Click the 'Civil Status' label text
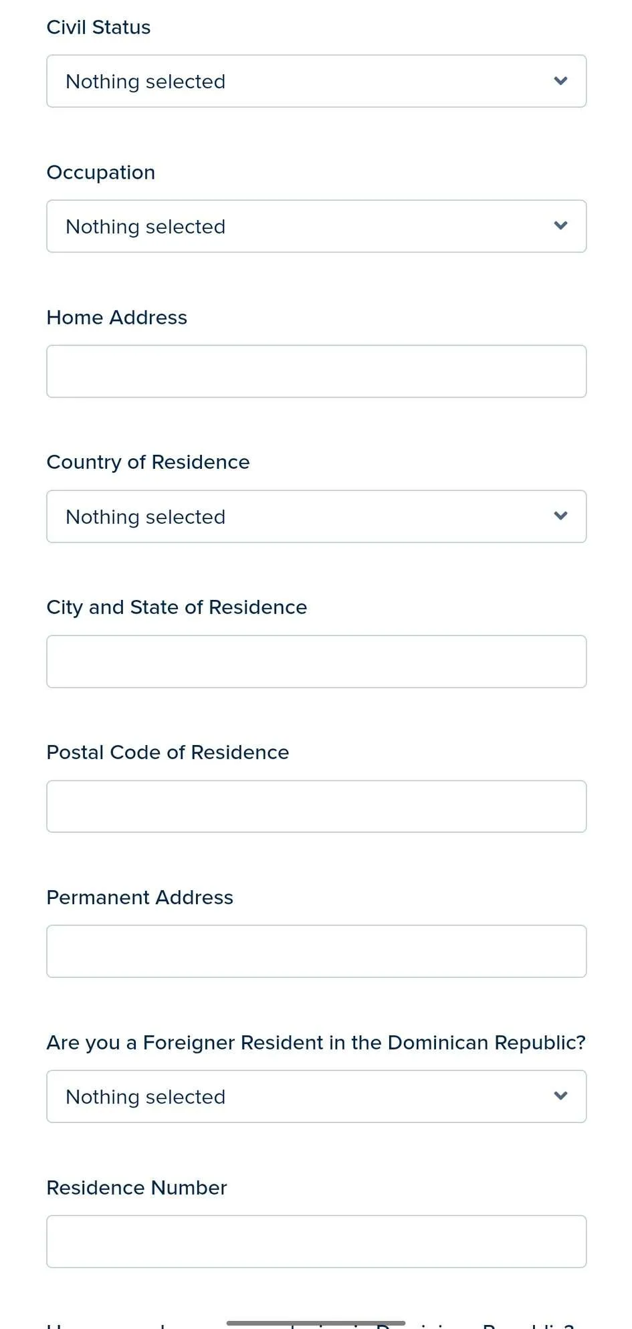This screenshot has height=1329, width=632. coord(98,27)
